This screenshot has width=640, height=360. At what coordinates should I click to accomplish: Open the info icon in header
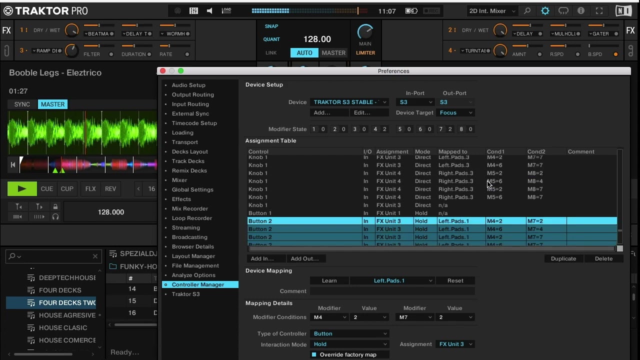click(x=581, y=11)
